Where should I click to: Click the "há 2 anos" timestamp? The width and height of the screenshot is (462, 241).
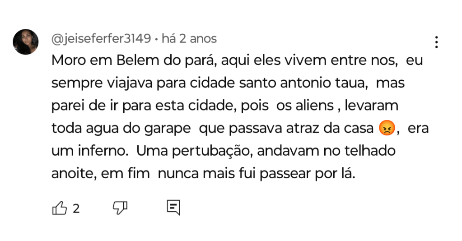point(189,39)
